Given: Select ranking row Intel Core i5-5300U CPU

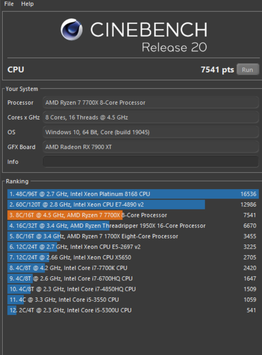Looking at the screenshot, I should (x=133, y=310).
